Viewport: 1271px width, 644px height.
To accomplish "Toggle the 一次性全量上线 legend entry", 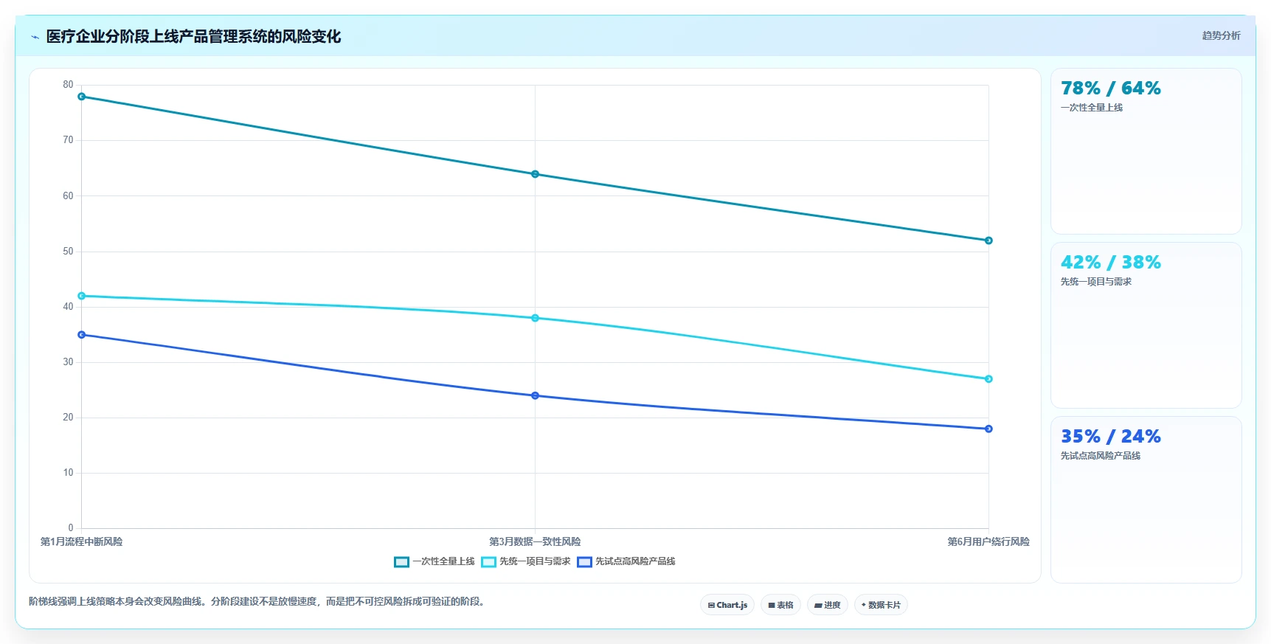I will coord(434,561).
